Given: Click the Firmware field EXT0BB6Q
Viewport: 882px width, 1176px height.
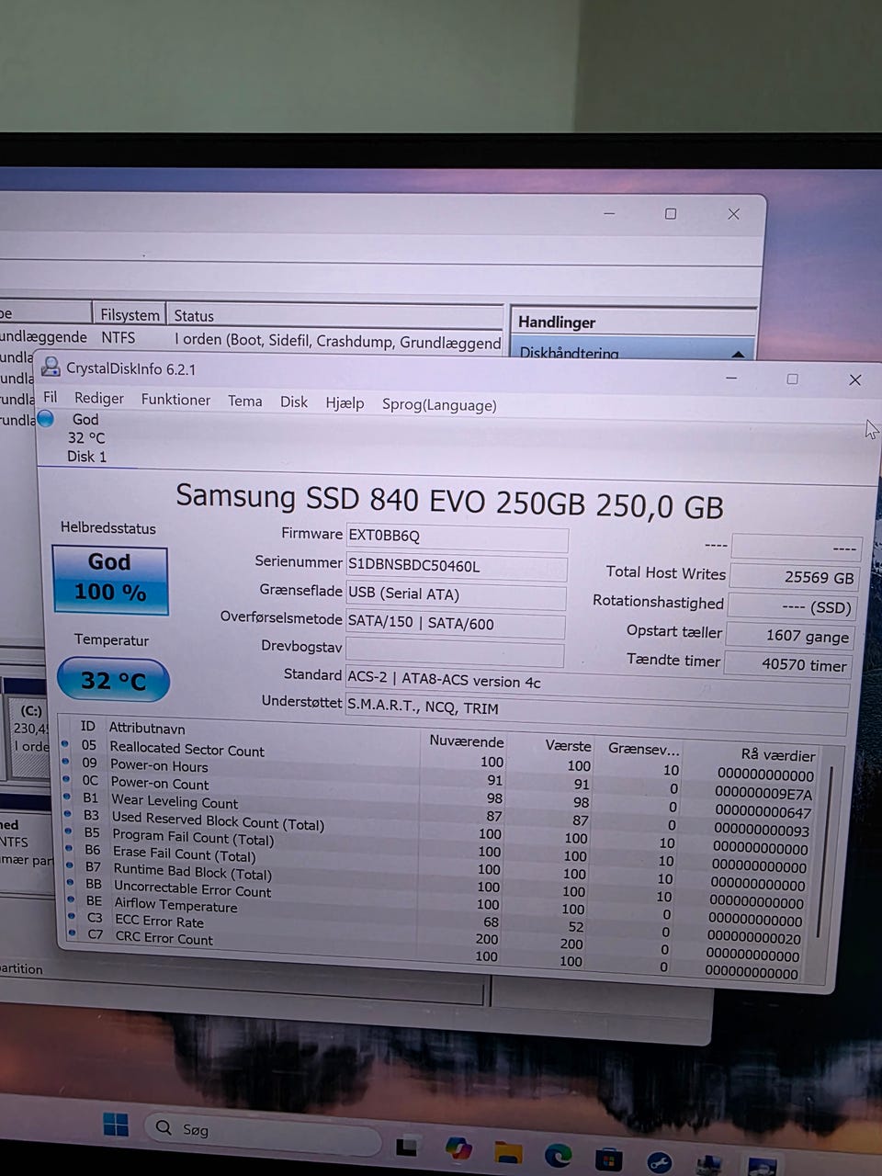Looking at the screenshot, I should [457, 537].
